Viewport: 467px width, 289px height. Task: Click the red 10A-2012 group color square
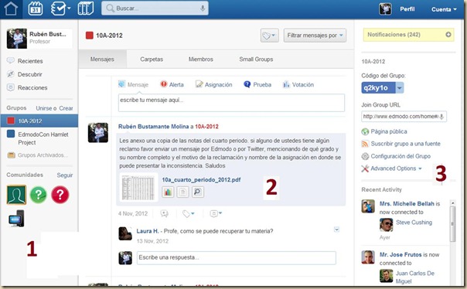90,36
